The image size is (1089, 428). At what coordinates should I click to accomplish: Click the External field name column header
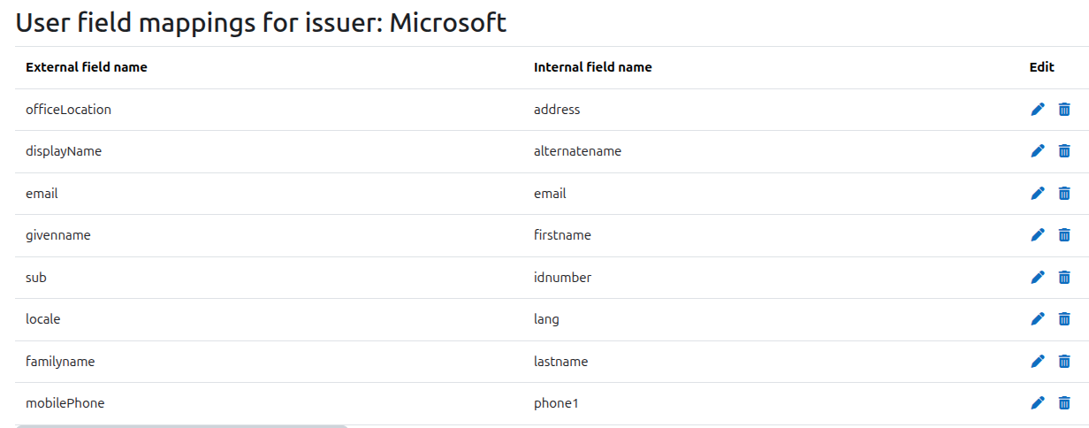[87, 67]
